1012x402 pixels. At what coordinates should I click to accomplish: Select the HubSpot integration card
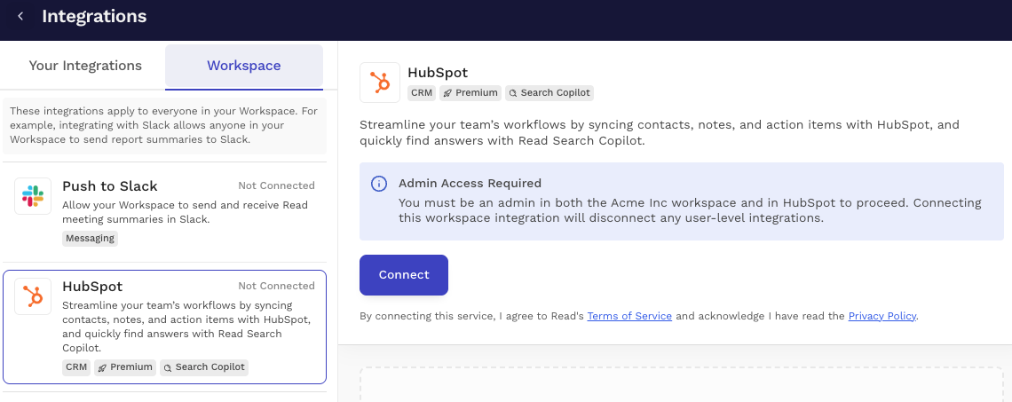tap(164, 327)
